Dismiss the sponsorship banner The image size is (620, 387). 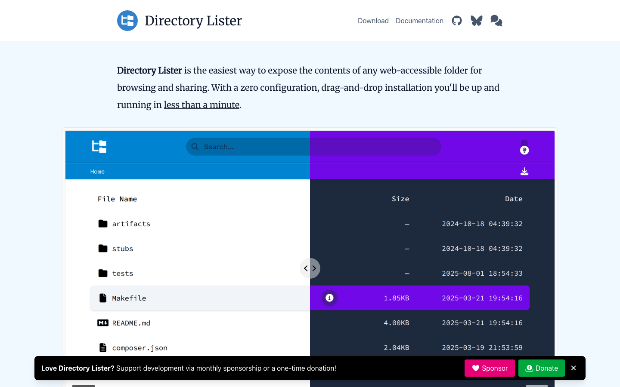pos(573,368)
